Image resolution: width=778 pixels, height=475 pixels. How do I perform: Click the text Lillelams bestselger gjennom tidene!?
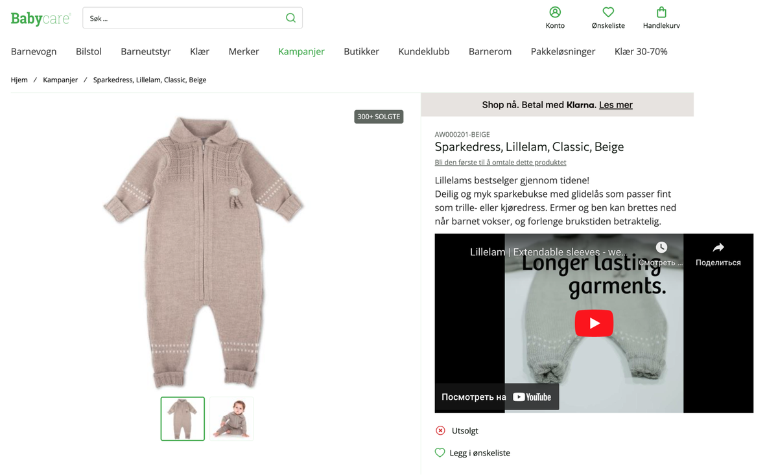point(512,180)
